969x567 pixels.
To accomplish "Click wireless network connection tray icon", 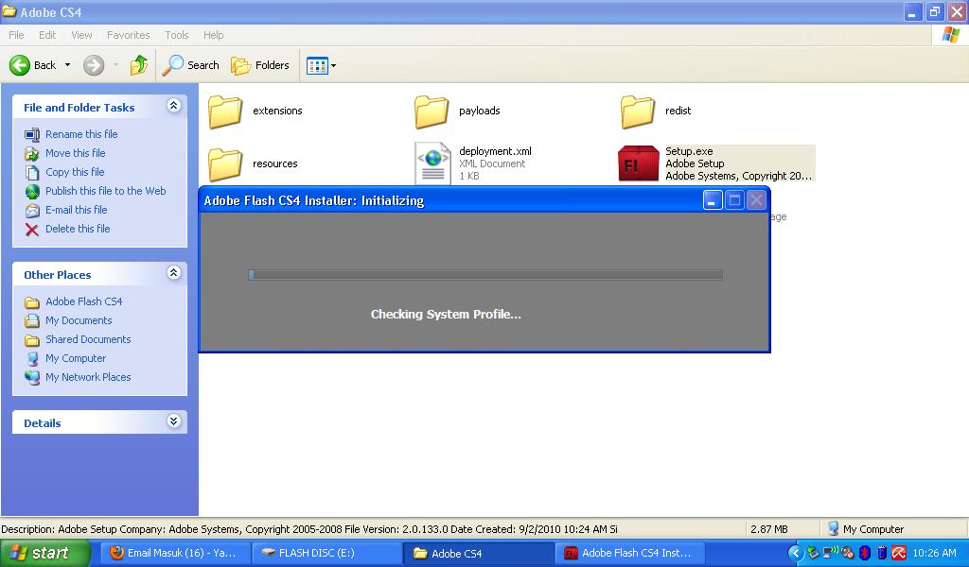I will point(830,552).
